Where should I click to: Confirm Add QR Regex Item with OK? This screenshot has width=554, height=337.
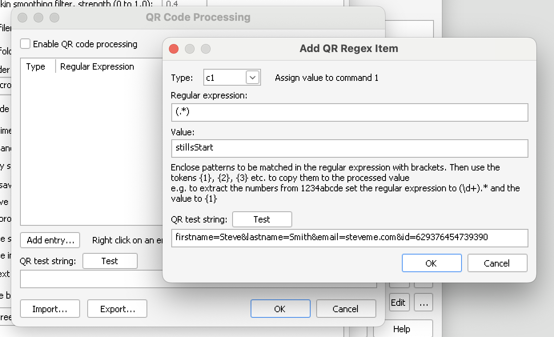(x=432, y=263)
